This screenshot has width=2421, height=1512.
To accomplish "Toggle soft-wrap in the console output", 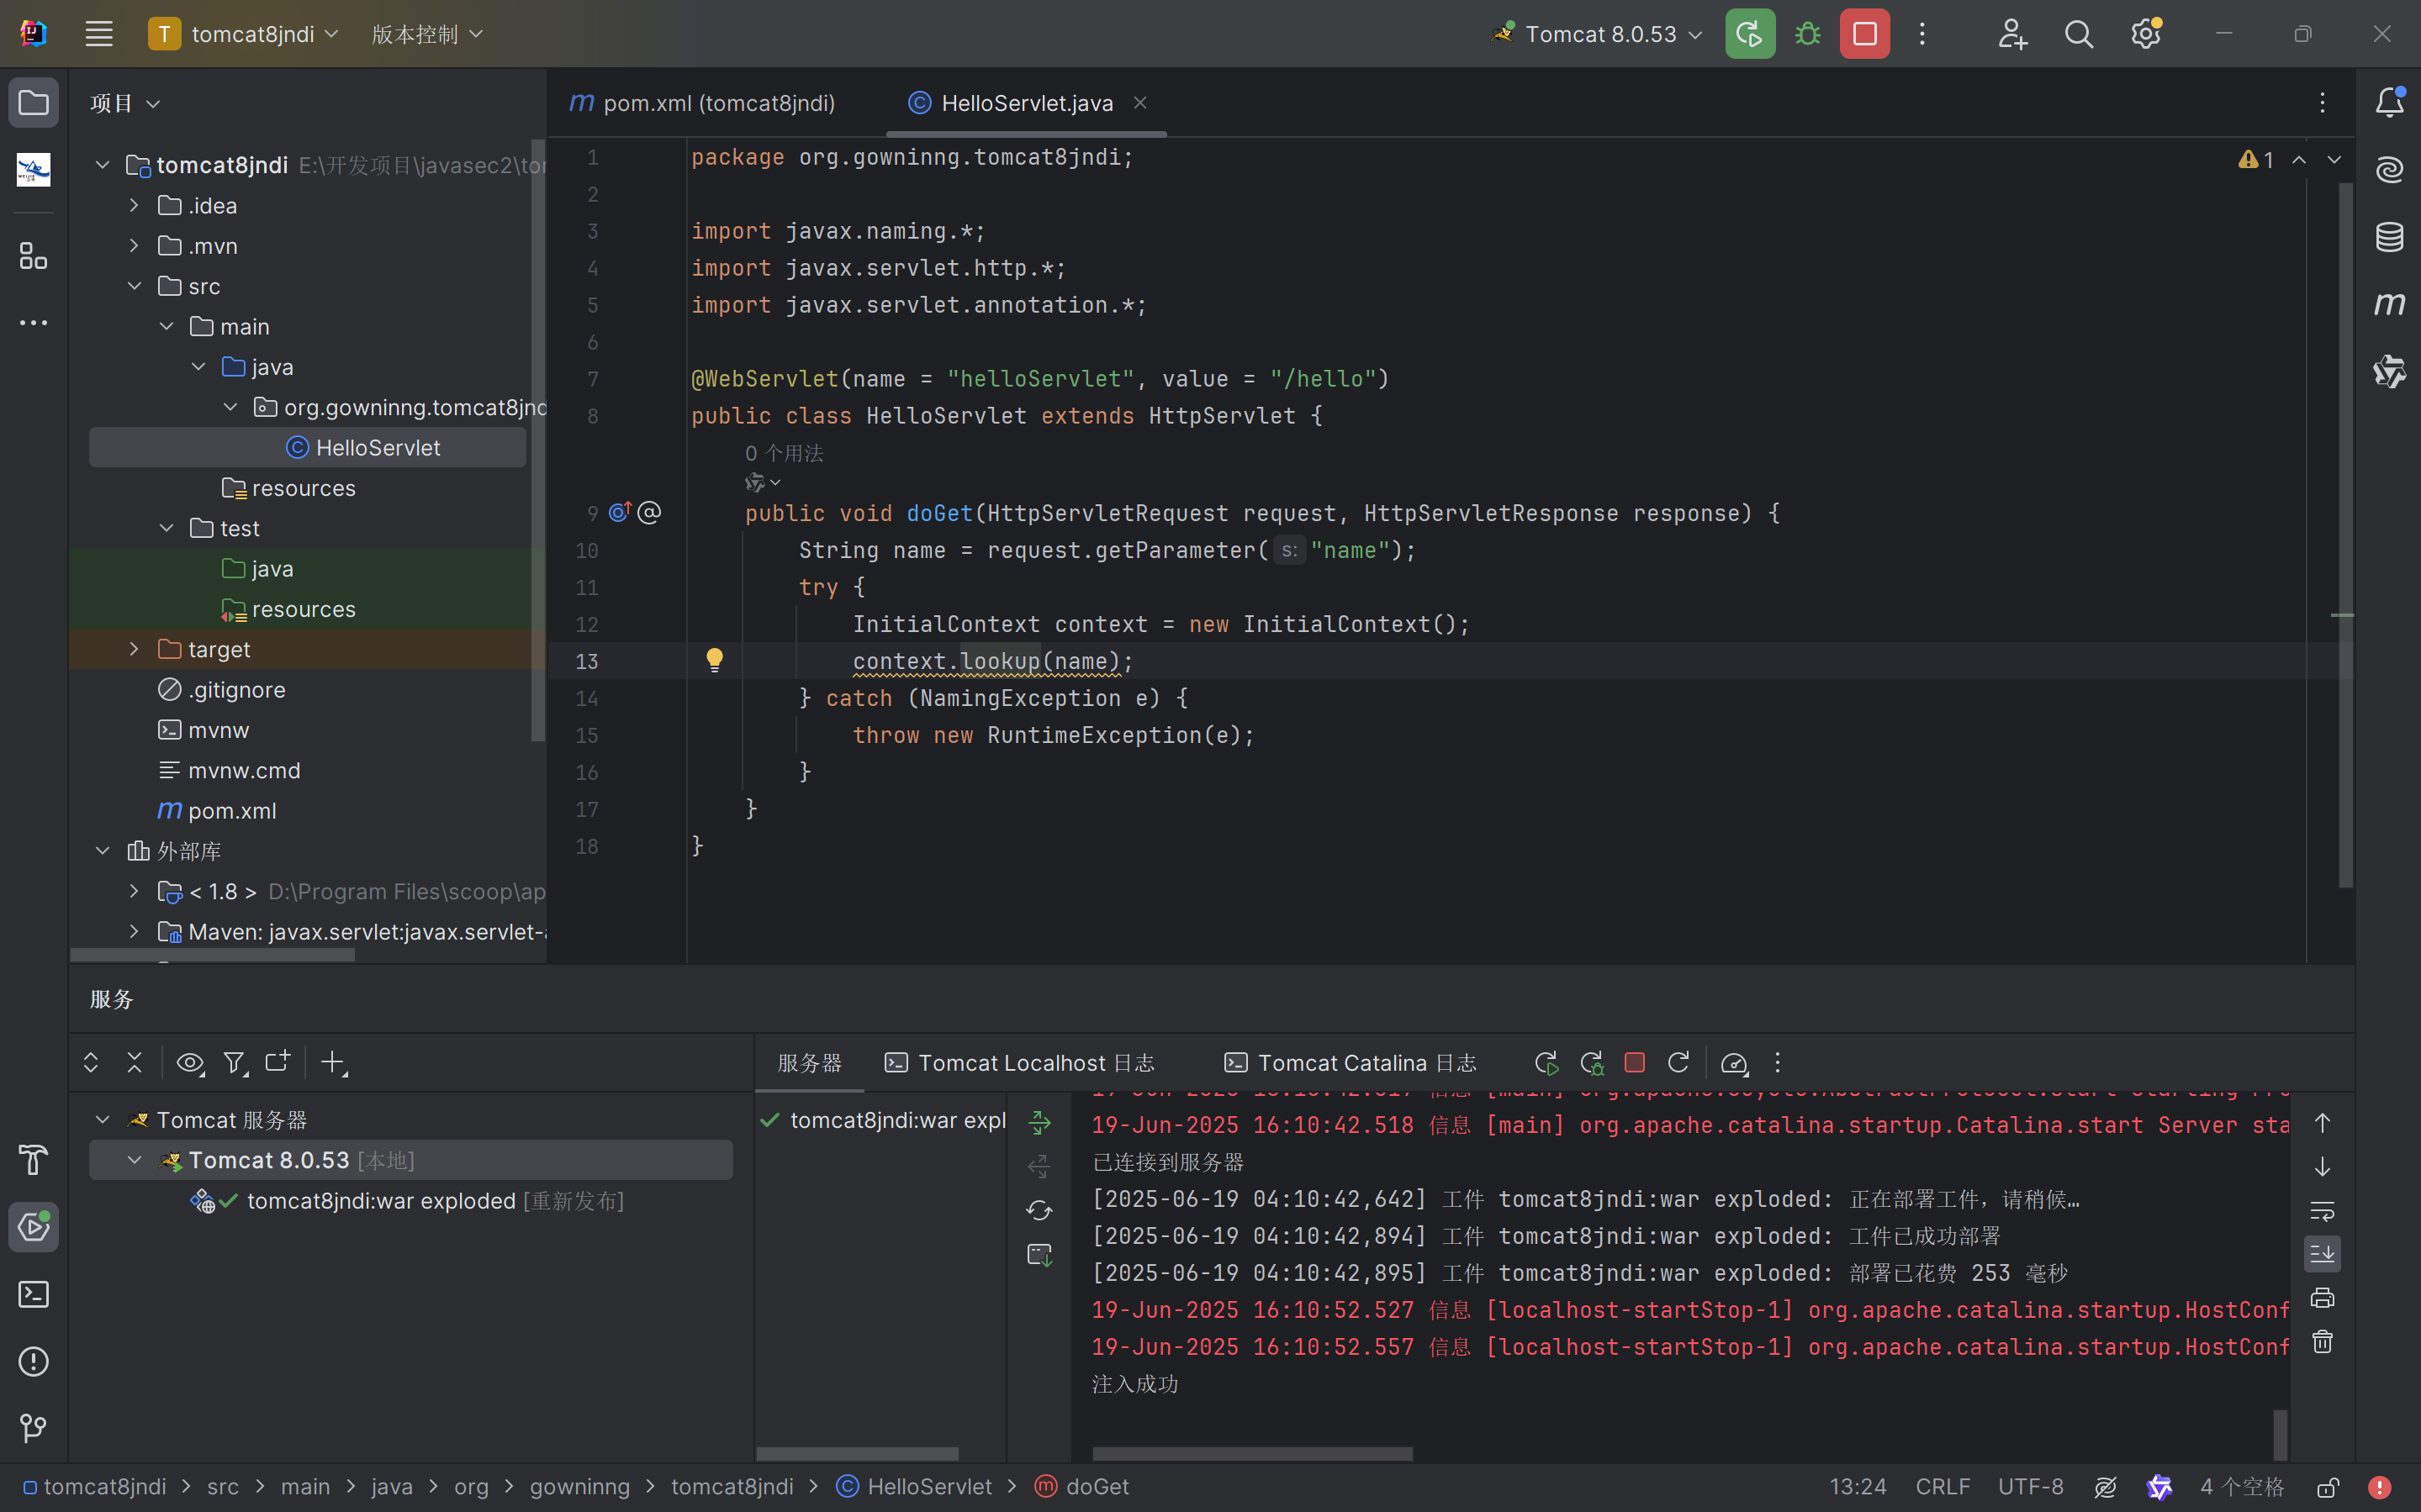I will [x=2322, y=1211].
